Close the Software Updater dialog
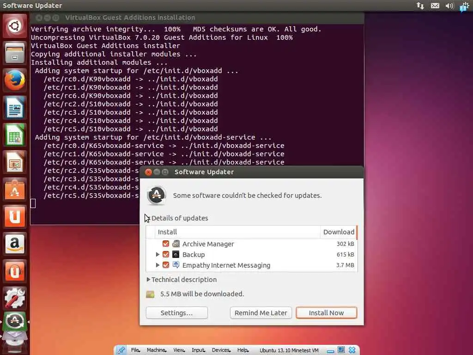473x355 pixels. pos(148,172)
